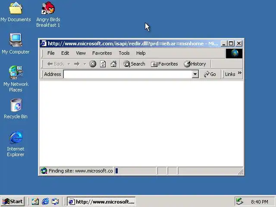276x207 pixels.
Task: Open the Start menu
Action: [x=13, y=201]
